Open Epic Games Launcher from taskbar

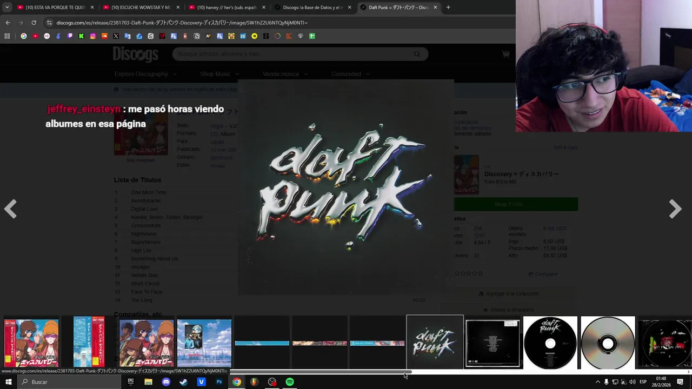point(130,382)
